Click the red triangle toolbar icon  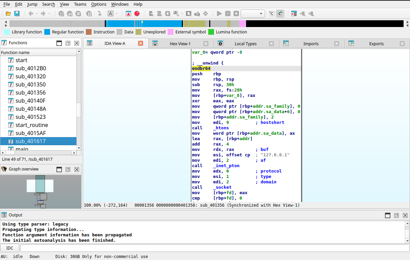[128, 14]
